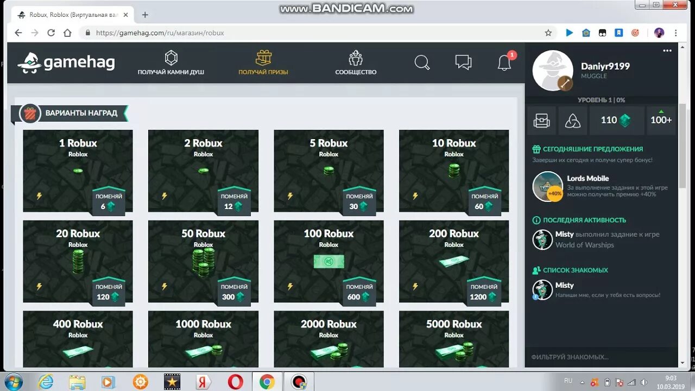695x391 pixels.
Task: Open the Chrome three-dots menu
Action: [676, 33]
